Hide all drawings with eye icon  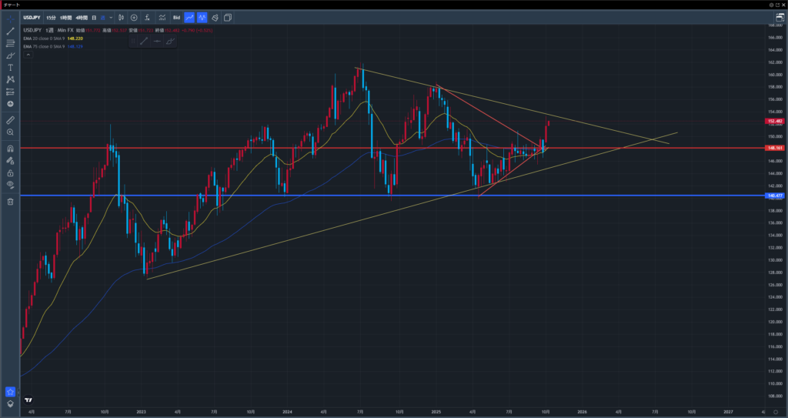point(11,185)
